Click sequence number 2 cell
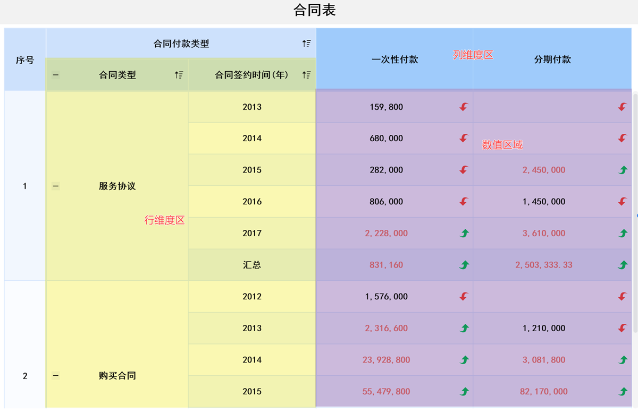Image resolution: width=638 pixels, height=414 pixels. pyautogui.click(x=25, y=376)
